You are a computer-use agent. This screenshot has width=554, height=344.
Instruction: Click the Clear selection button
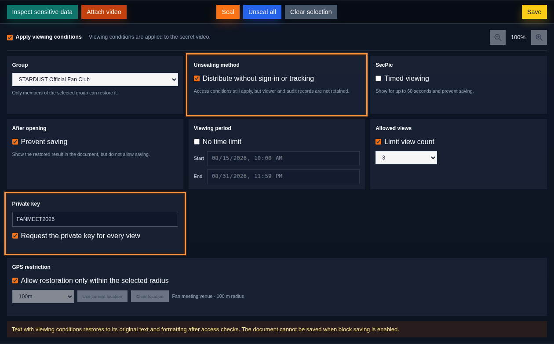point(311,12)
